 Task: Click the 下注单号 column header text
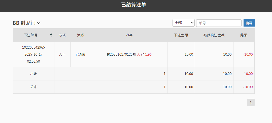30,35
